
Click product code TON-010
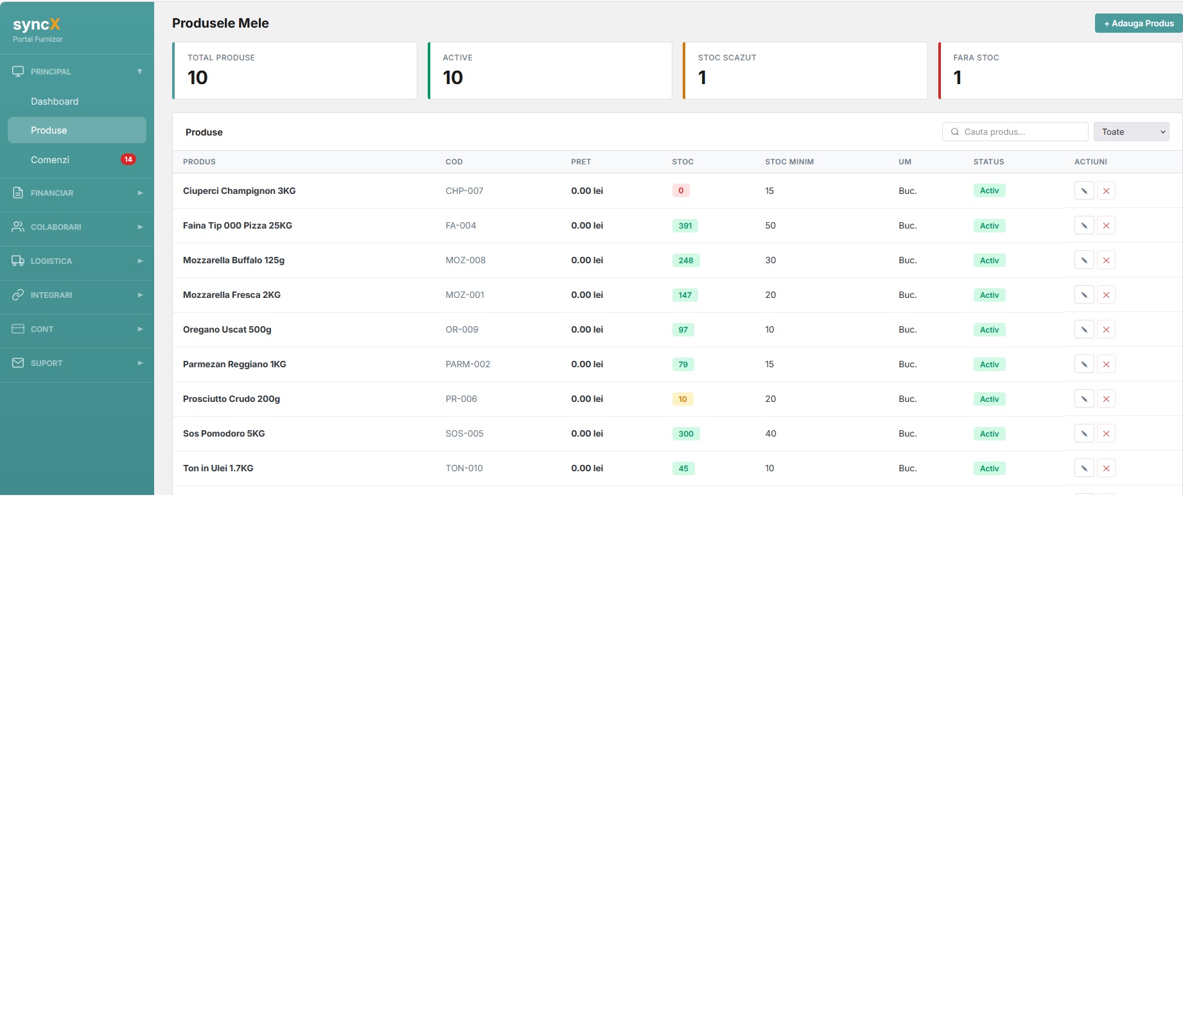click(x=464, y=468)
